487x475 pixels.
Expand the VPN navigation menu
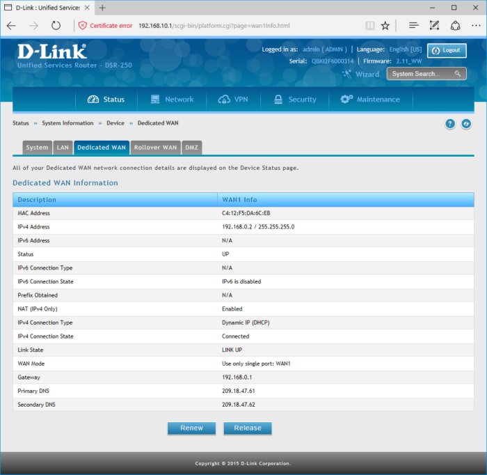click(x=233, y=100)
